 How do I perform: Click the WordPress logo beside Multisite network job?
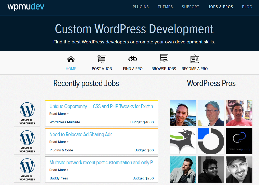click(x=27, y=166)
